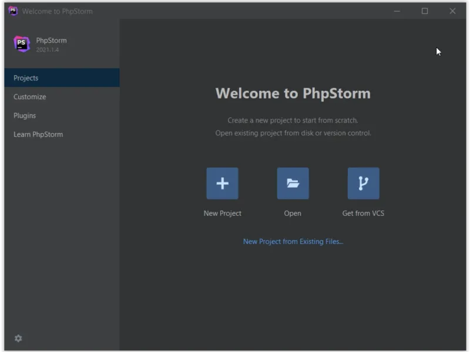Click the version text 2021.1.4

coord(48,50)
